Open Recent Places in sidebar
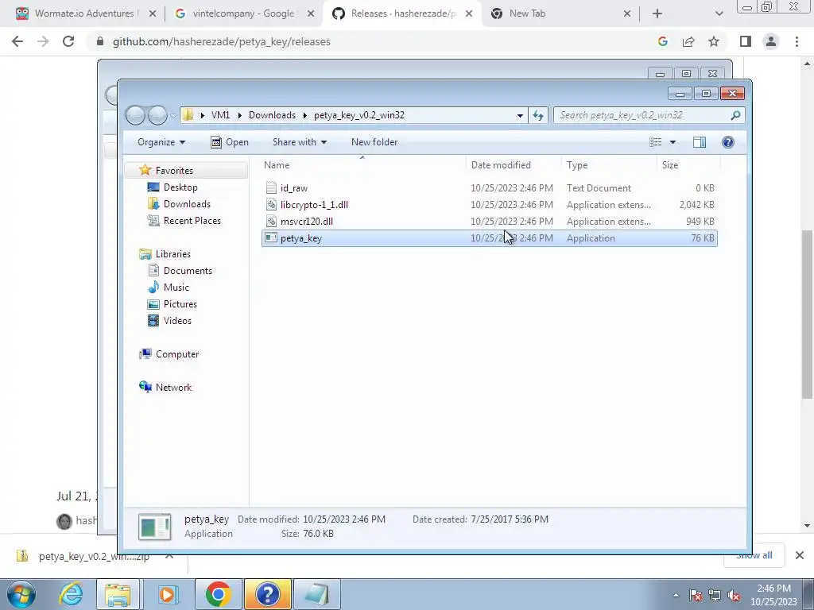The image size is (814, 610). tap(192, 221)
